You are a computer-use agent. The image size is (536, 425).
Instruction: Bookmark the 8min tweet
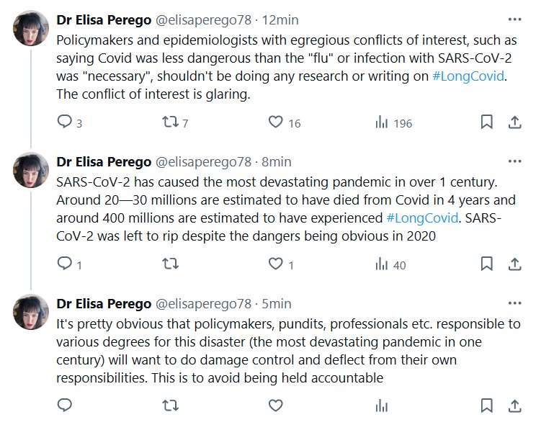(x=486, y=264)
